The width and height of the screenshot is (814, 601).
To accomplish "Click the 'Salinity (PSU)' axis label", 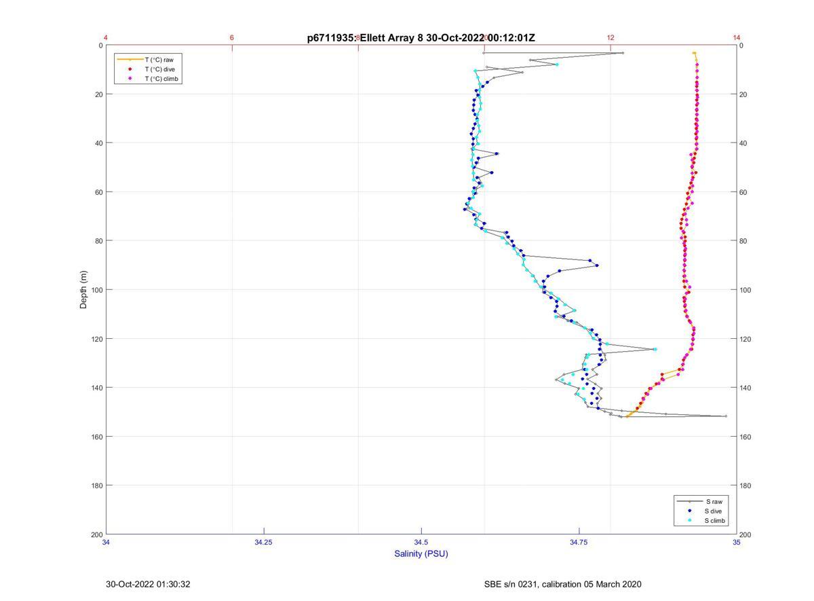I will (x=421, y=553).
